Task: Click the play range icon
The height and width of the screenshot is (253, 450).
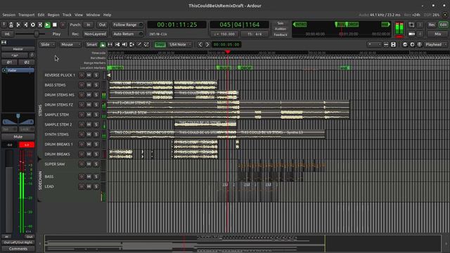Action: click(40, 25)
